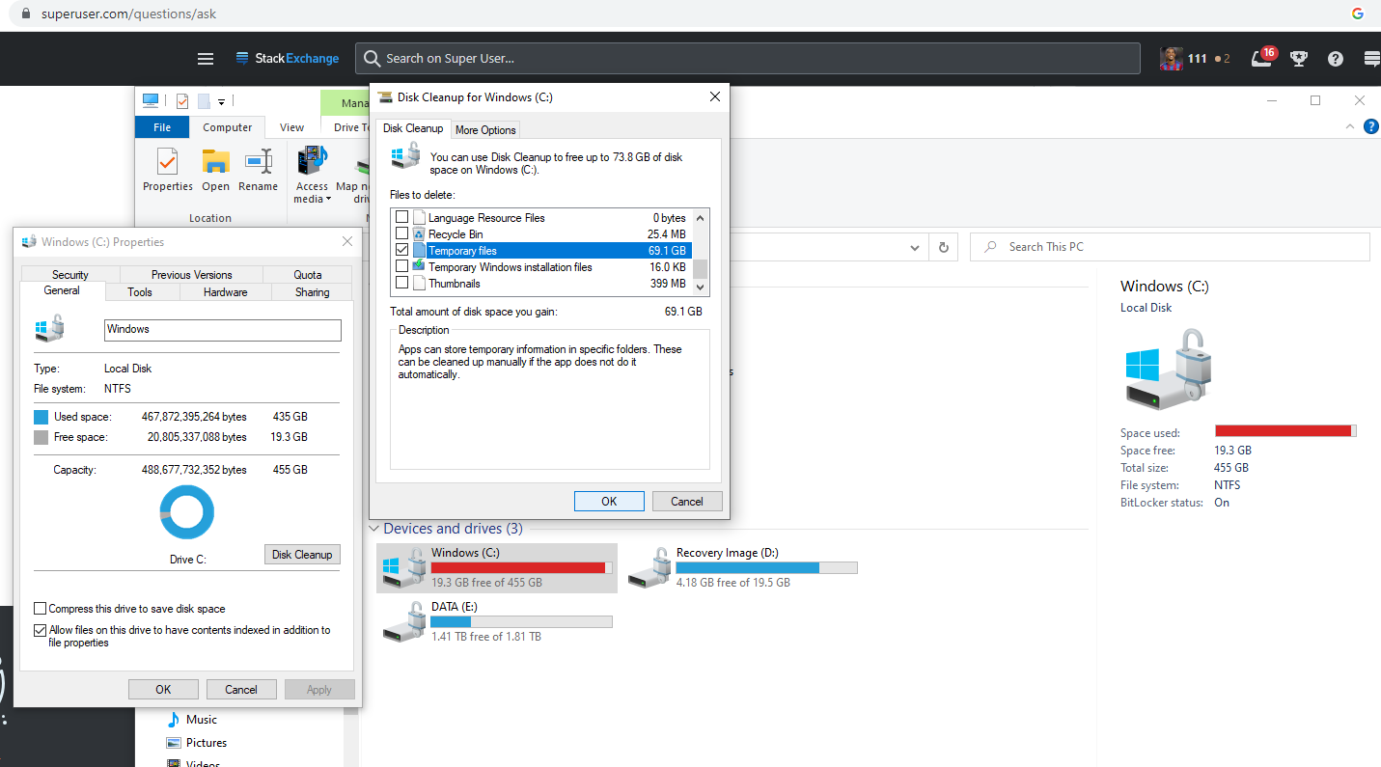Toggle Allow files to have contents indexed
1381x767 pixels.
tap(41, 630)
